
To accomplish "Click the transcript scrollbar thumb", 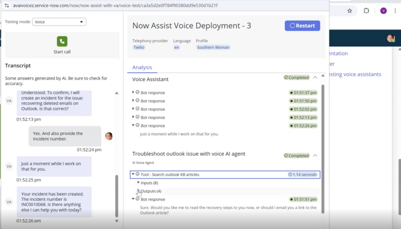I will (x=117, y=196).
